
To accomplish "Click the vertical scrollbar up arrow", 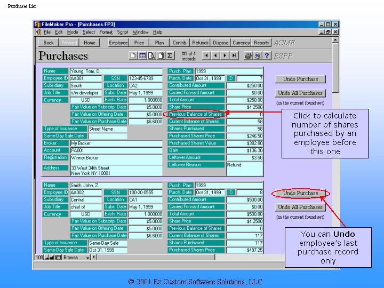I will pyautogui.click(x=335, y=39).
